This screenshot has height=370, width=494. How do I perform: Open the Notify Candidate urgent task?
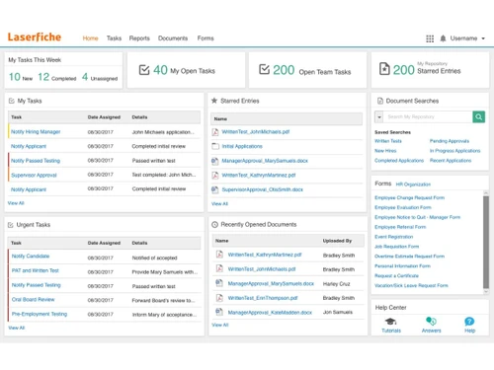31,257
